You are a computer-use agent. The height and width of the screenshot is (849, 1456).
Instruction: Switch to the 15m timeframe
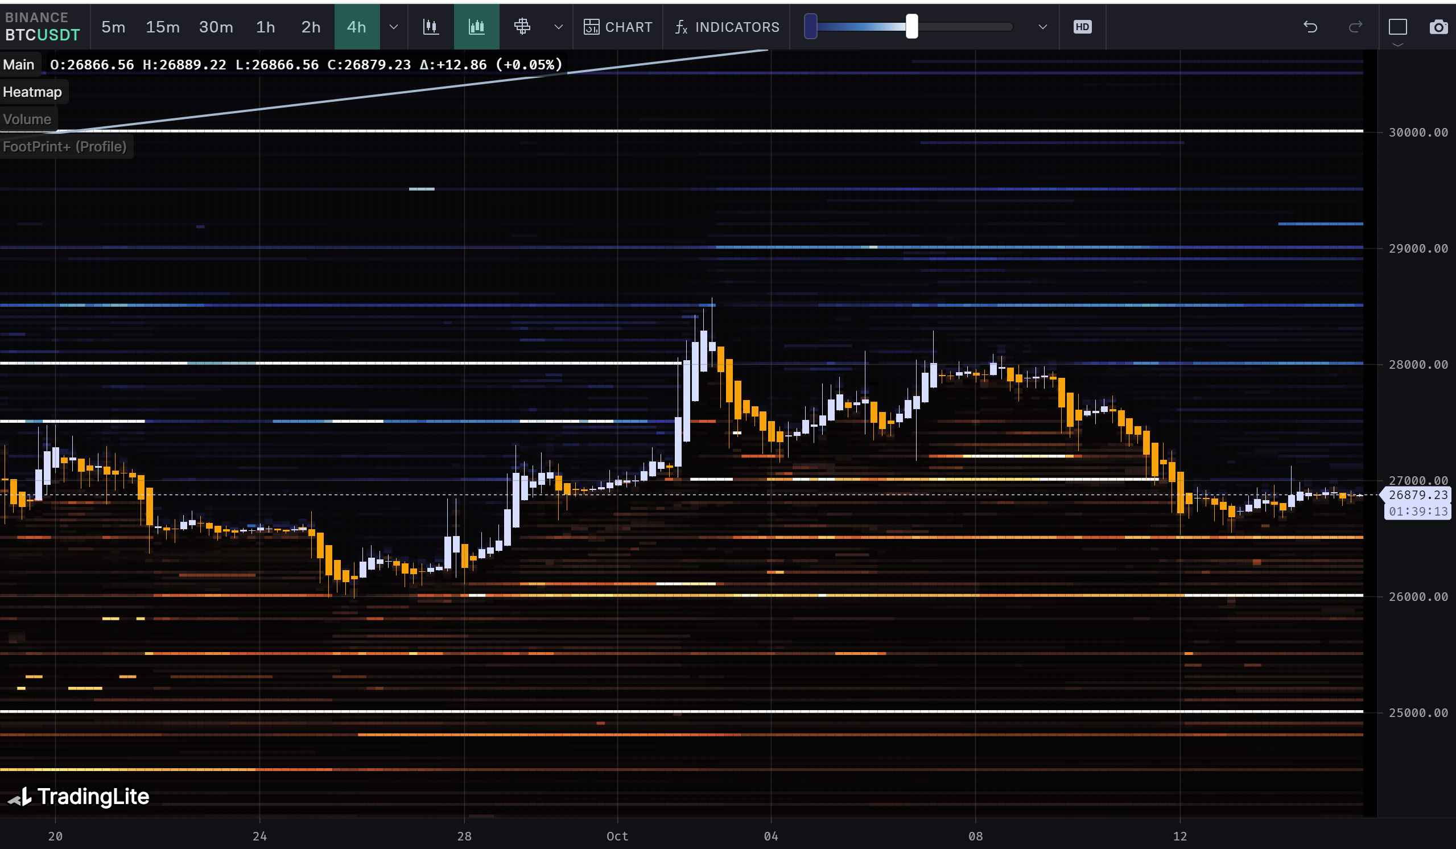pyautogui.click(x=162, y=27)
